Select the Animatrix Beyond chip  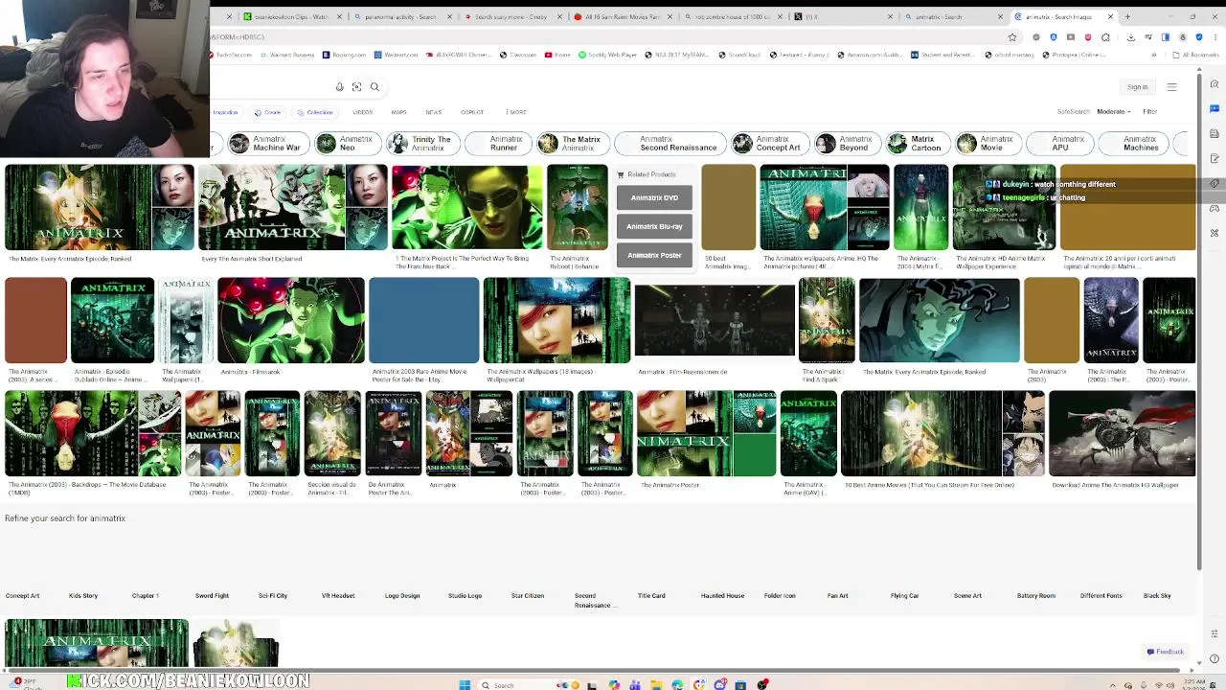coord(846,144)
